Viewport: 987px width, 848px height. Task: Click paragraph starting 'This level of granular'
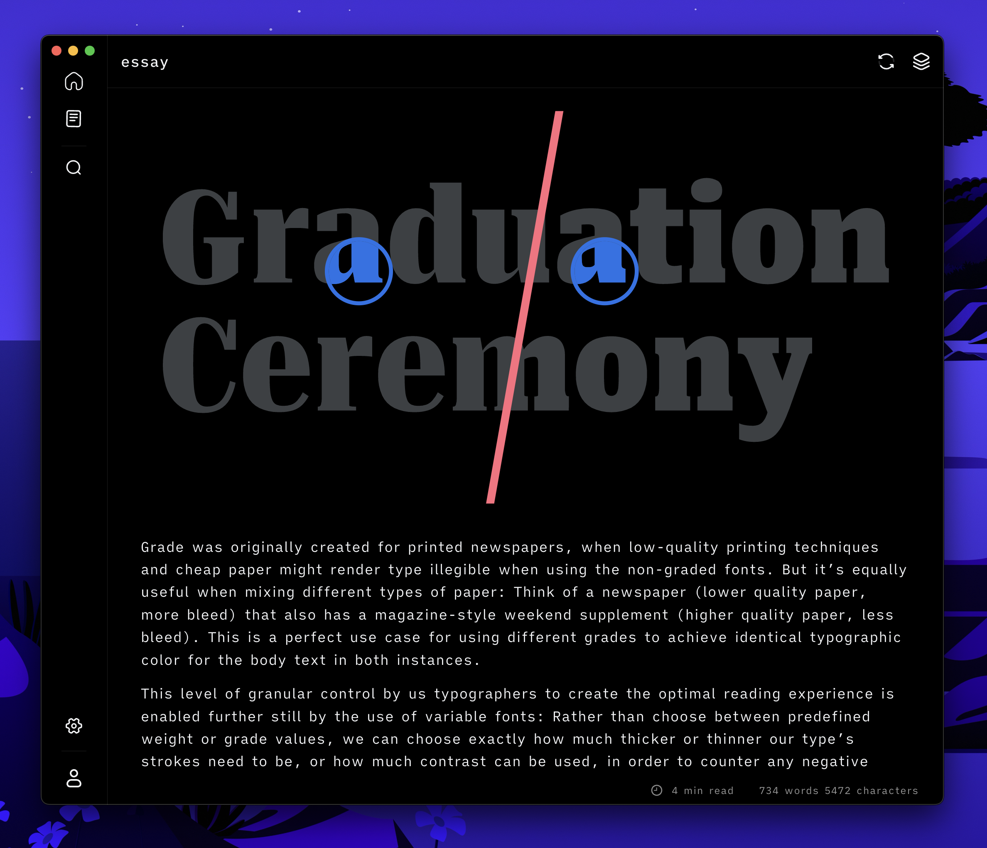click(517, 728)
